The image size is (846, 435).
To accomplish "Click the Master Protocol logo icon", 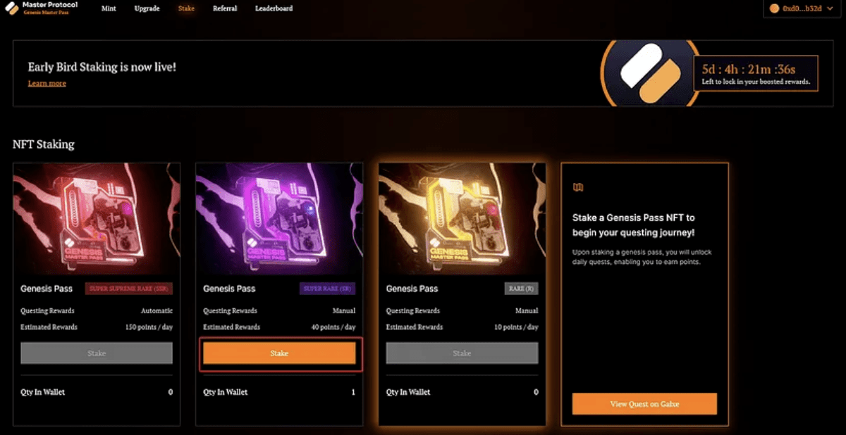I will [x=12, y=9].
